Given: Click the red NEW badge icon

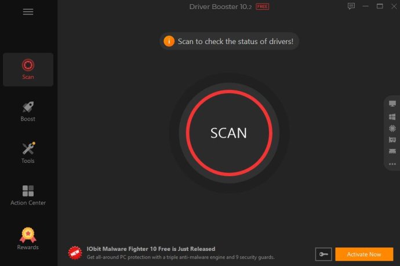Looking at the screenshot, I should (75, 253).
